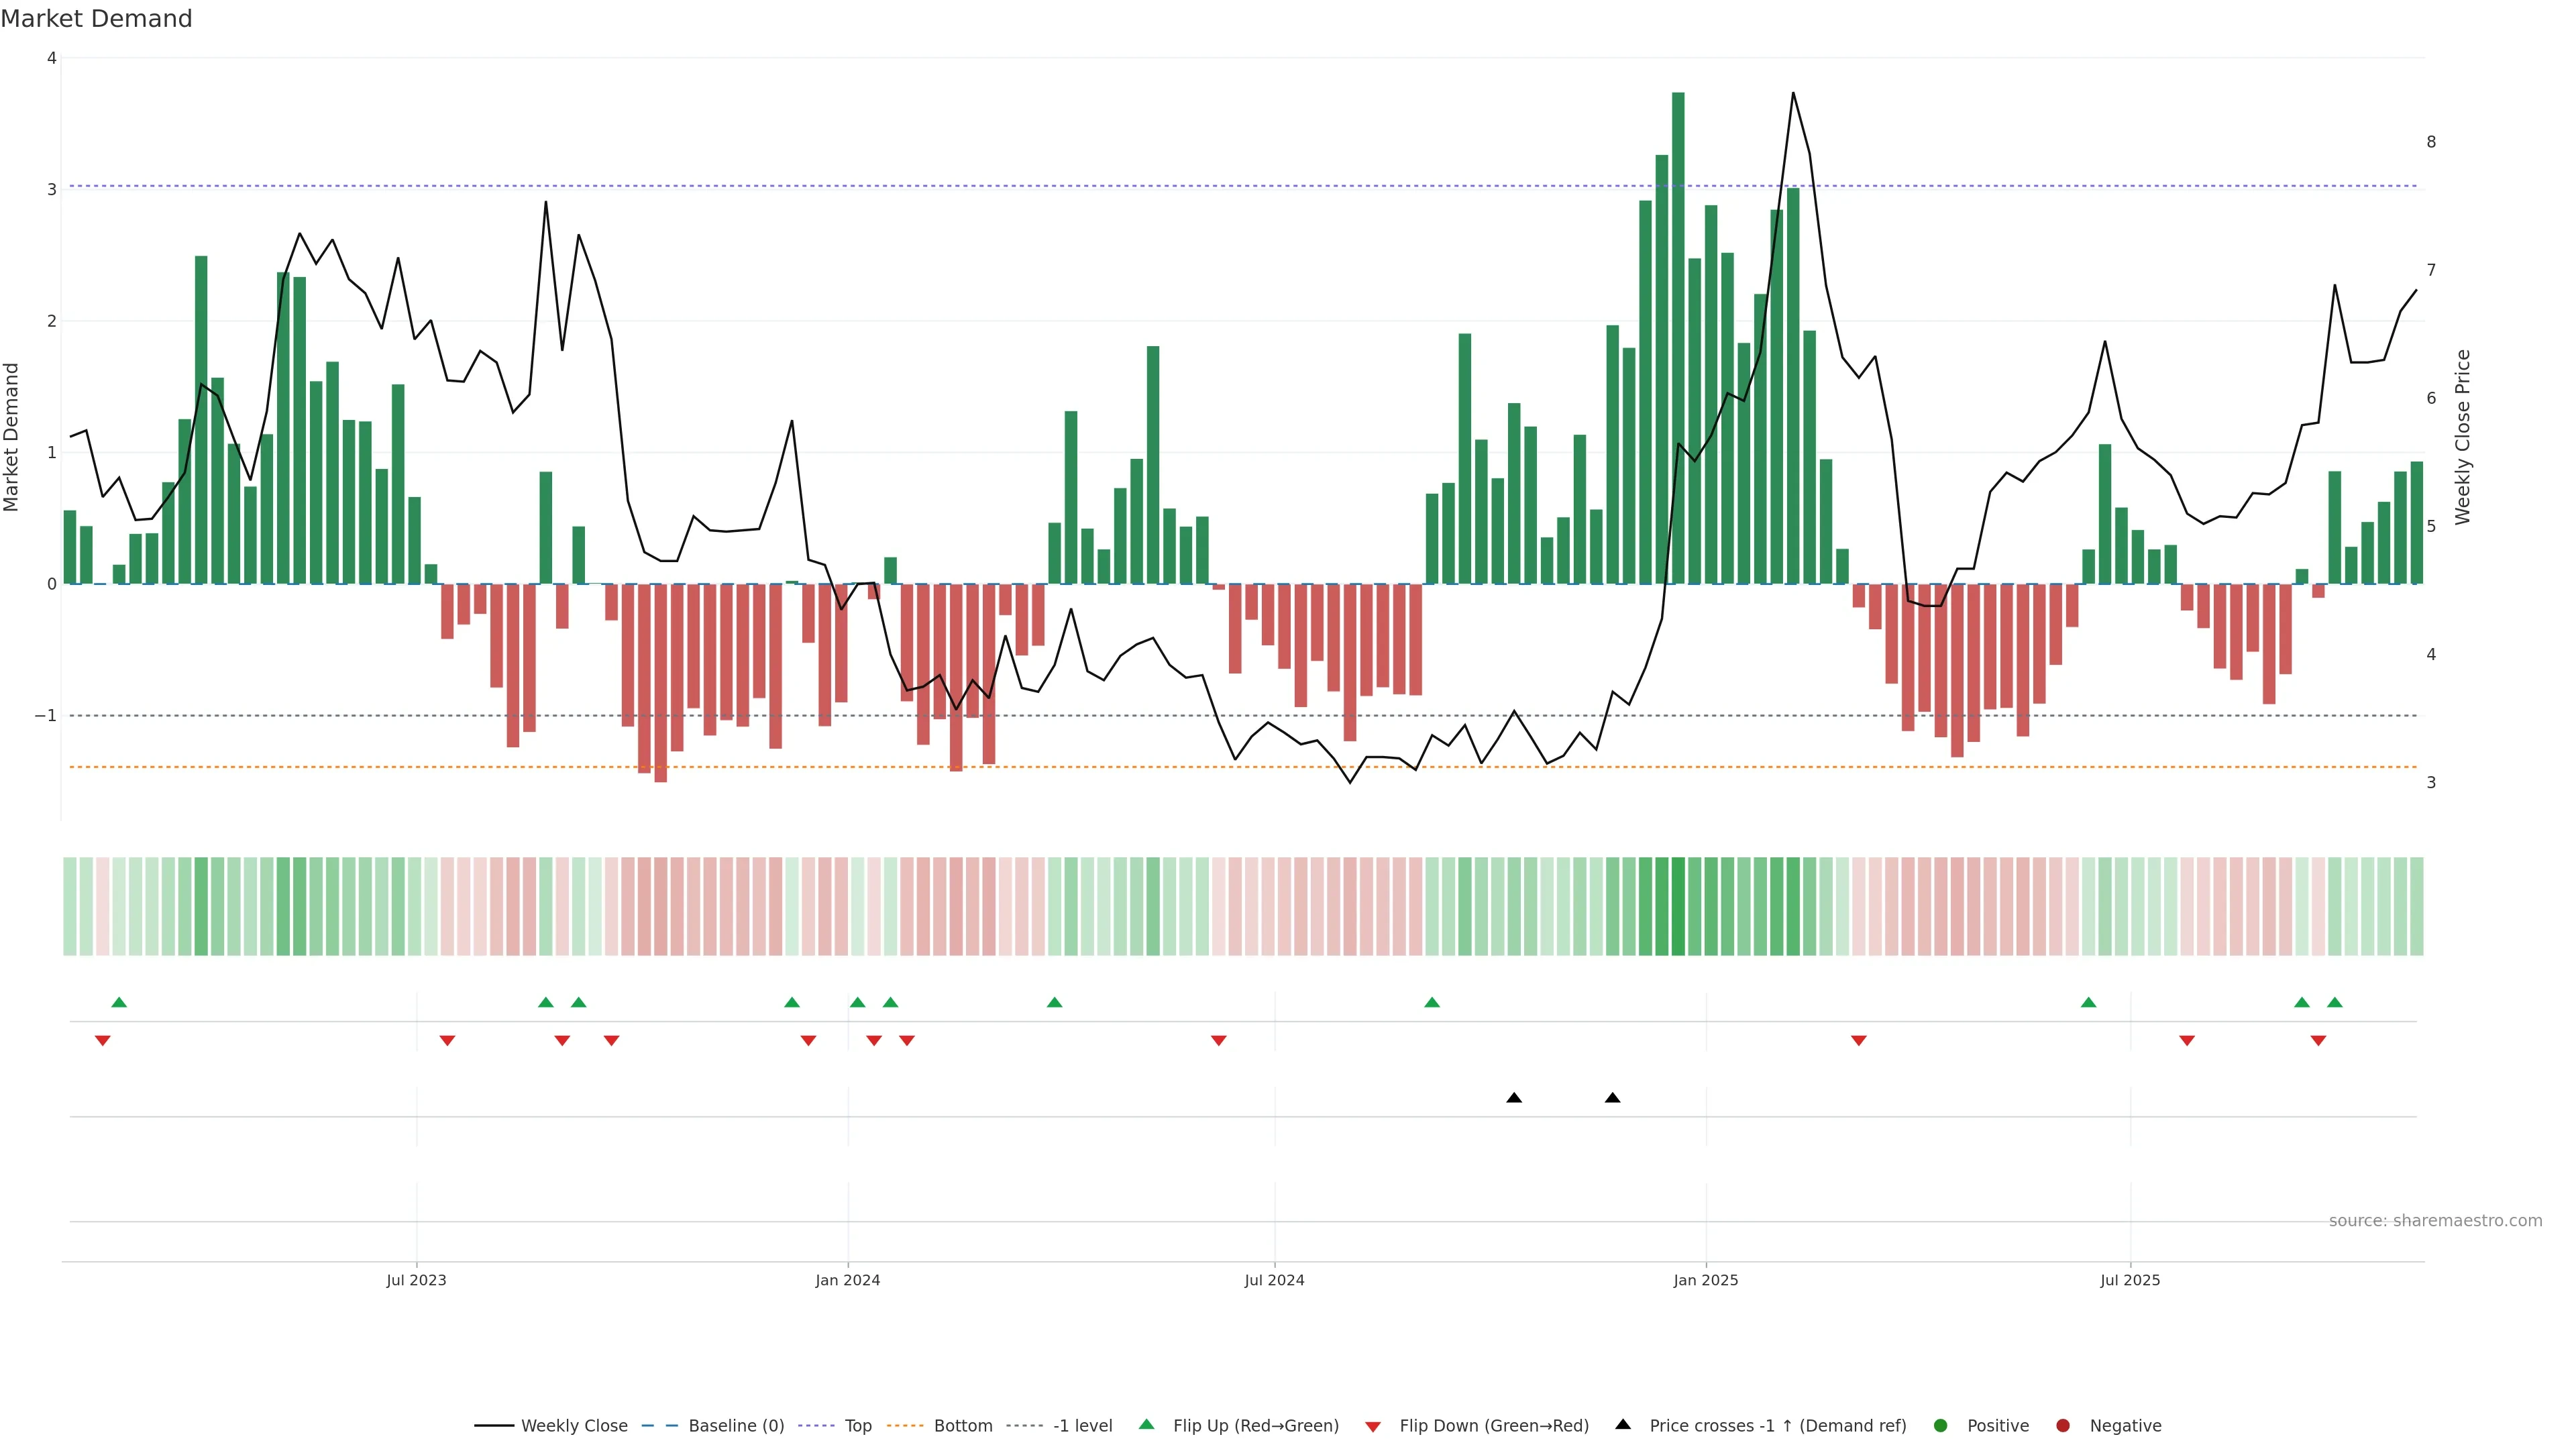The width and height of the screenshot is (2576, 1449).
Task: Click the green Positive legend dot
Action: (x=1941, y=1426)
